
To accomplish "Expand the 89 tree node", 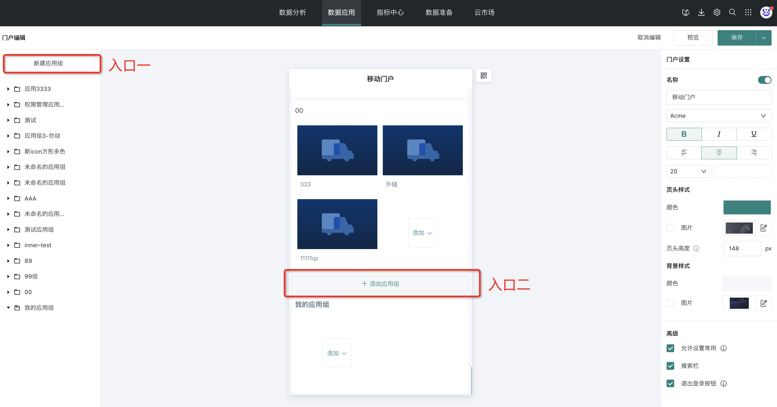I will click(x=8, y=261).
